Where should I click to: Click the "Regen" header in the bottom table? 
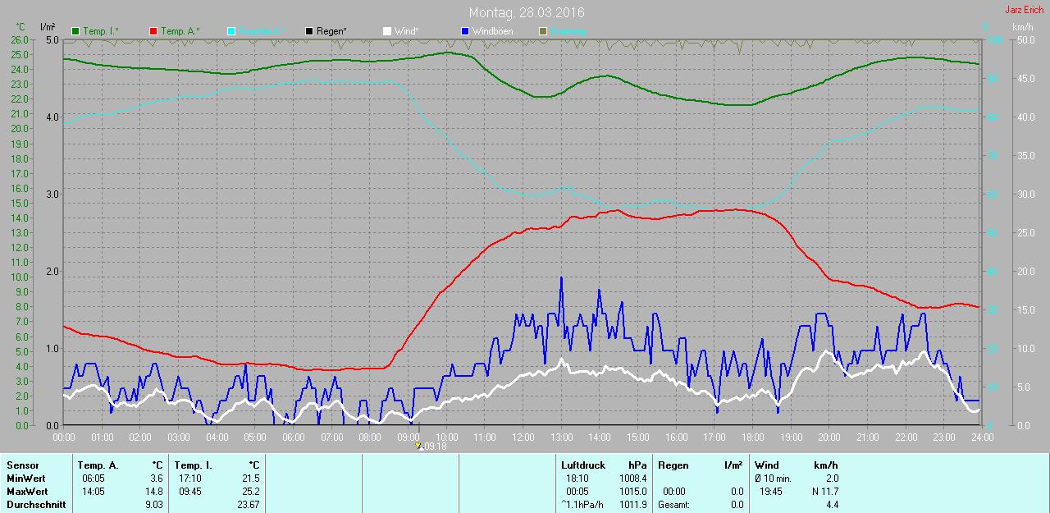tap(673, 465)
